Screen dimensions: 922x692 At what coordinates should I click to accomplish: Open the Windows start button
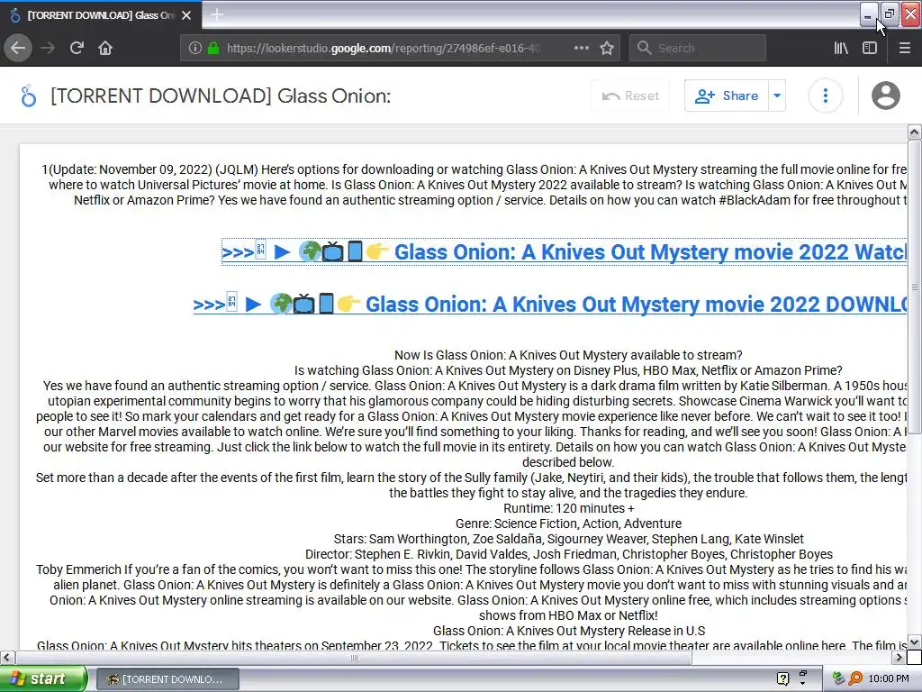coord(42,679)
